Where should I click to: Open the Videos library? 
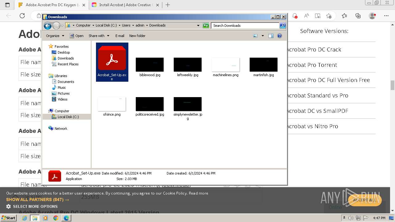62,99
